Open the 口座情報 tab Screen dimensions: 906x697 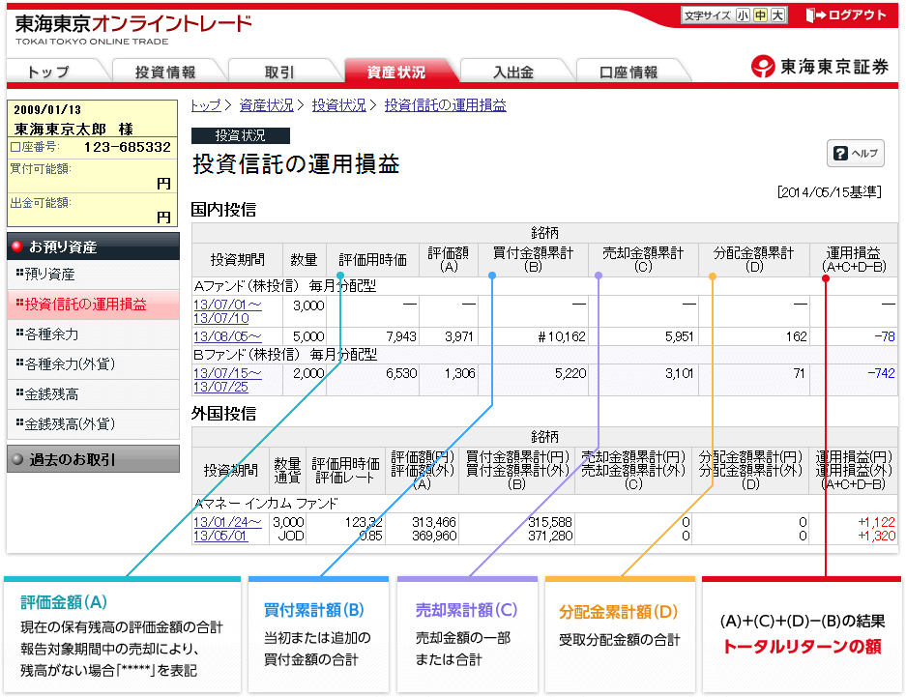point(629,72)
